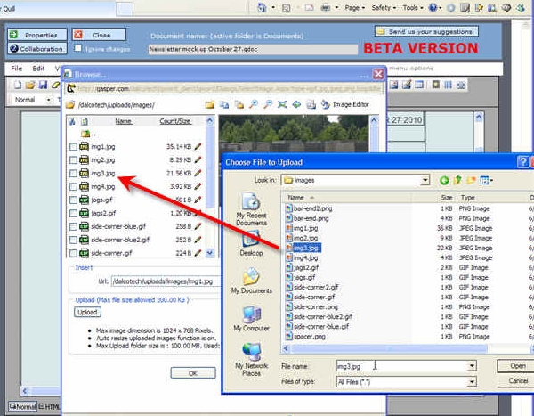
Task: Switch to the Normal view tab at bottom
Action: [22, 406]
